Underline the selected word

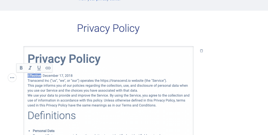tap(39, 68)
